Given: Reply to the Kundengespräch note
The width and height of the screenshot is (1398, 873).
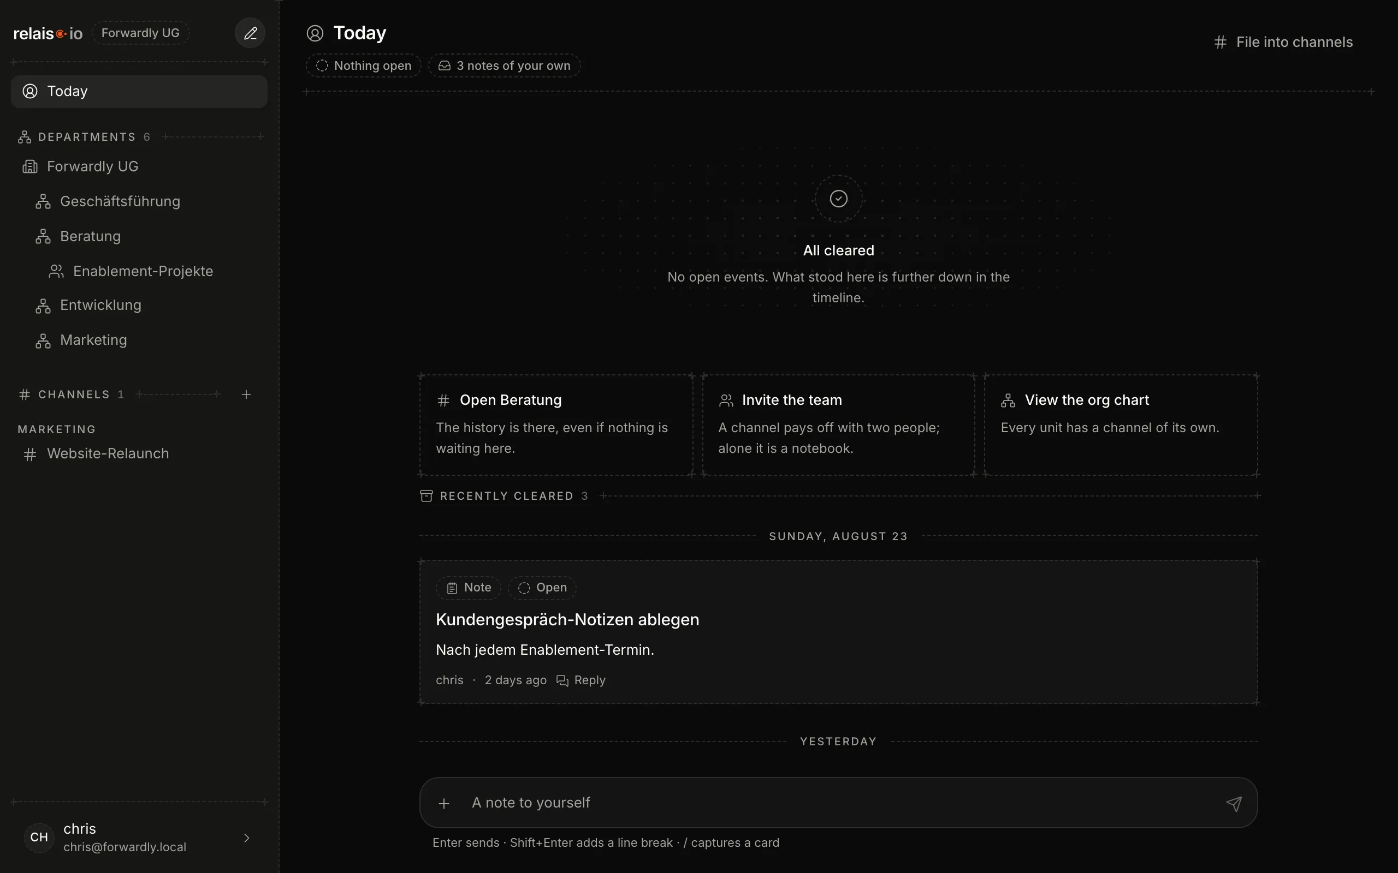Looking at the screenshot, I should click(x=580, y=680).
